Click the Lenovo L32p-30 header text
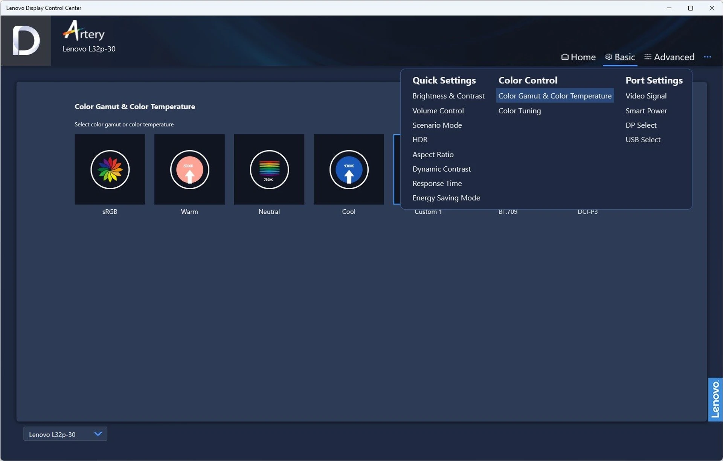This screenshot has height=461, width=723. (x=89, y=49)
